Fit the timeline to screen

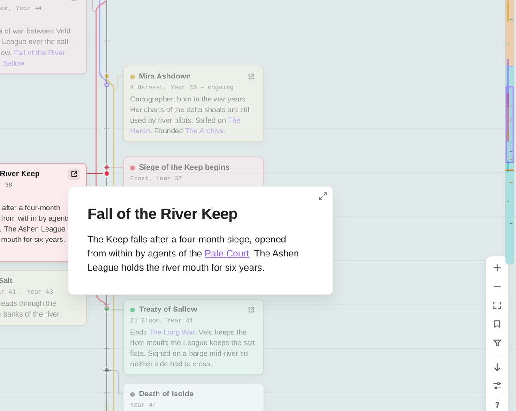coord(497,305)
